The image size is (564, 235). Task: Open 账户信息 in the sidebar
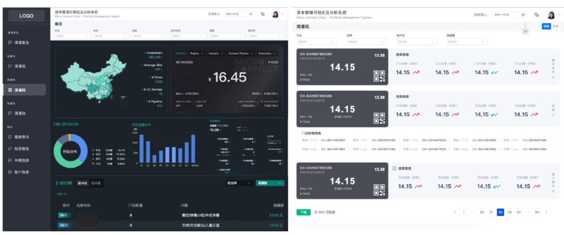tap(23, 172)
